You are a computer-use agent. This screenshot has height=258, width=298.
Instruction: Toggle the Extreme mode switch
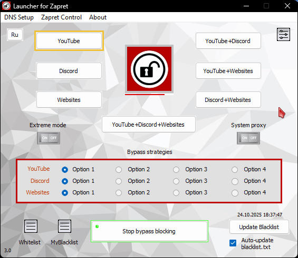point(49,138)
